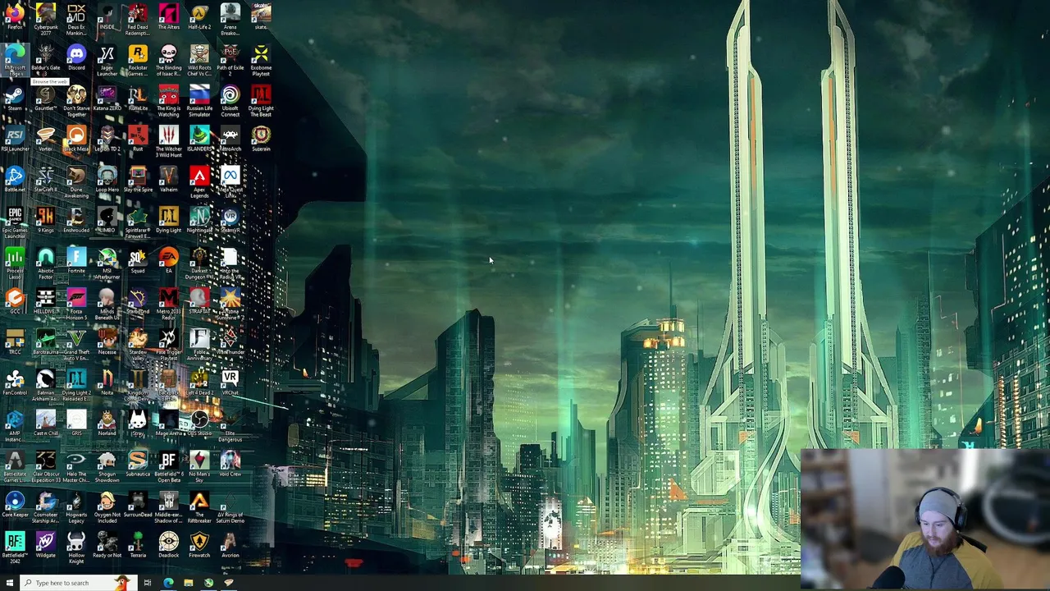The image size is (1050, 591).
Task: Select the Apex Legends shortcut
Action: (199, 182)
